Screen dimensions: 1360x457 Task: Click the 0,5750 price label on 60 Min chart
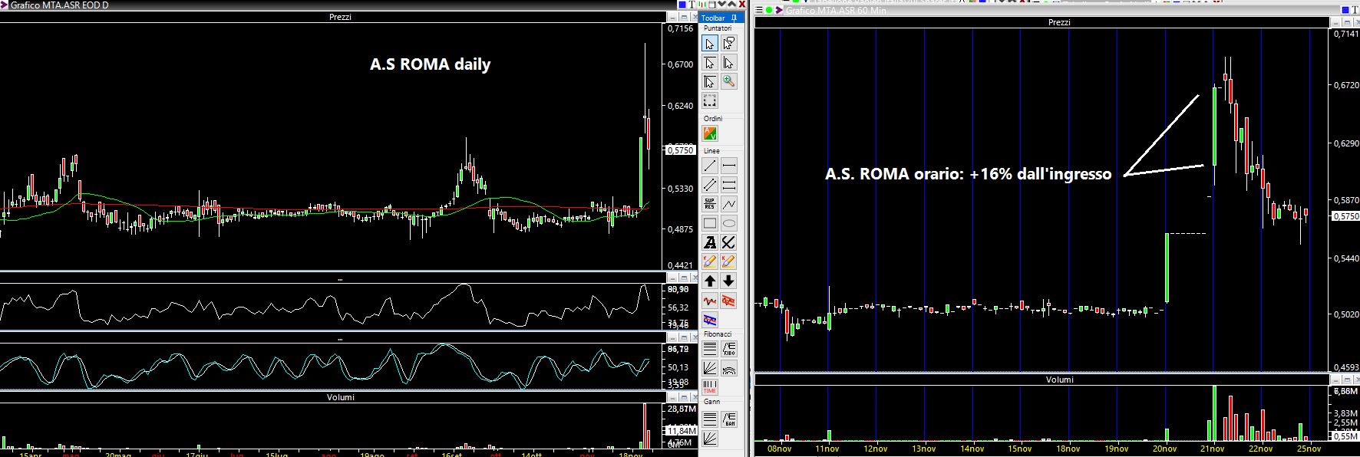coord(1345,217)
